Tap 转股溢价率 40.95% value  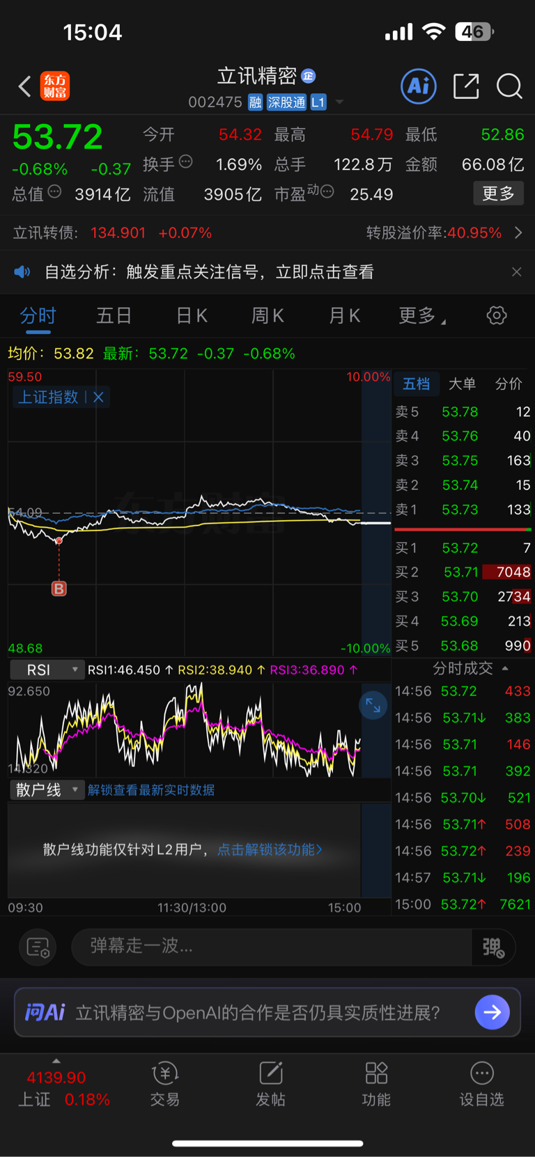point(474,233)
